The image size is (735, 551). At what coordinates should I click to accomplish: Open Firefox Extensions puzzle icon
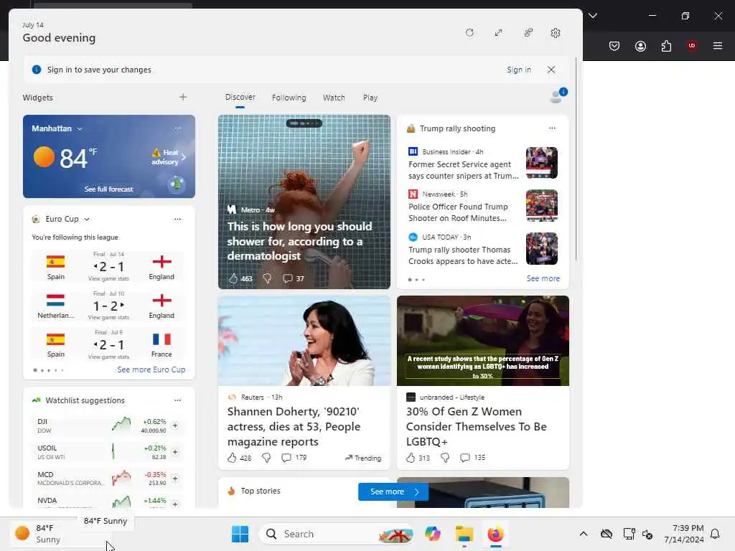point(666,46)
